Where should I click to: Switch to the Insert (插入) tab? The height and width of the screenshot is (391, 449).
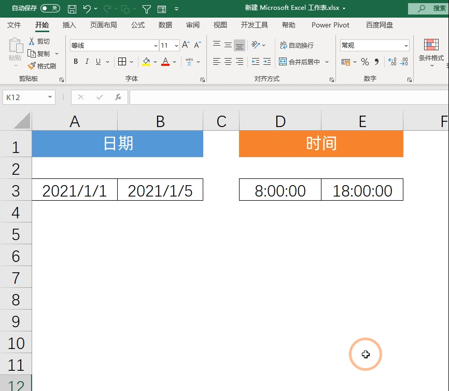pyautogui.click(x=69, y=25)
